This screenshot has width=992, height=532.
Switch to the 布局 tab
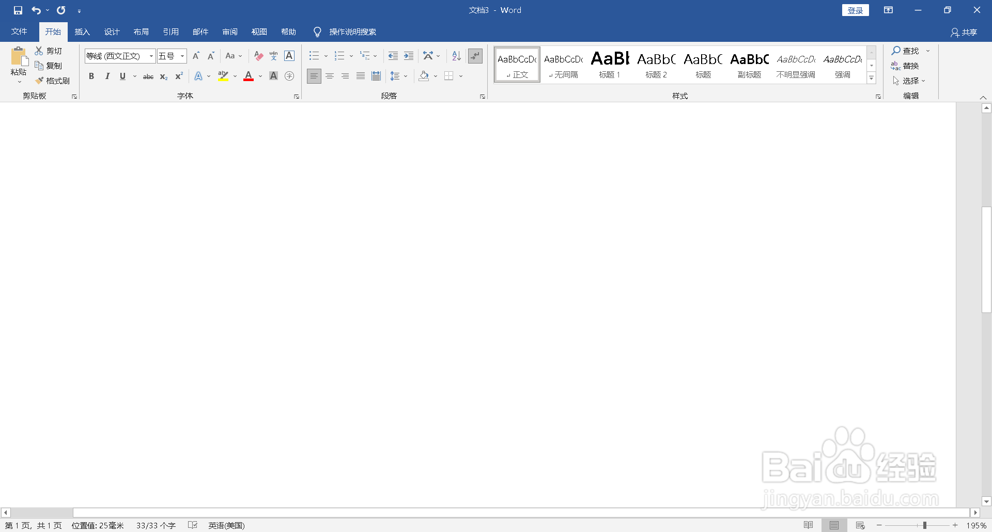[x=141, y=32]
